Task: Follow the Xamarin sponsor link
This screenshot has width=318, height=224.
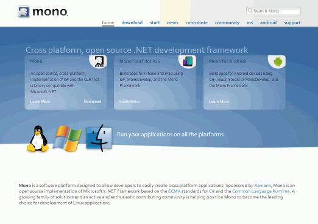Action: pos(263,185)
